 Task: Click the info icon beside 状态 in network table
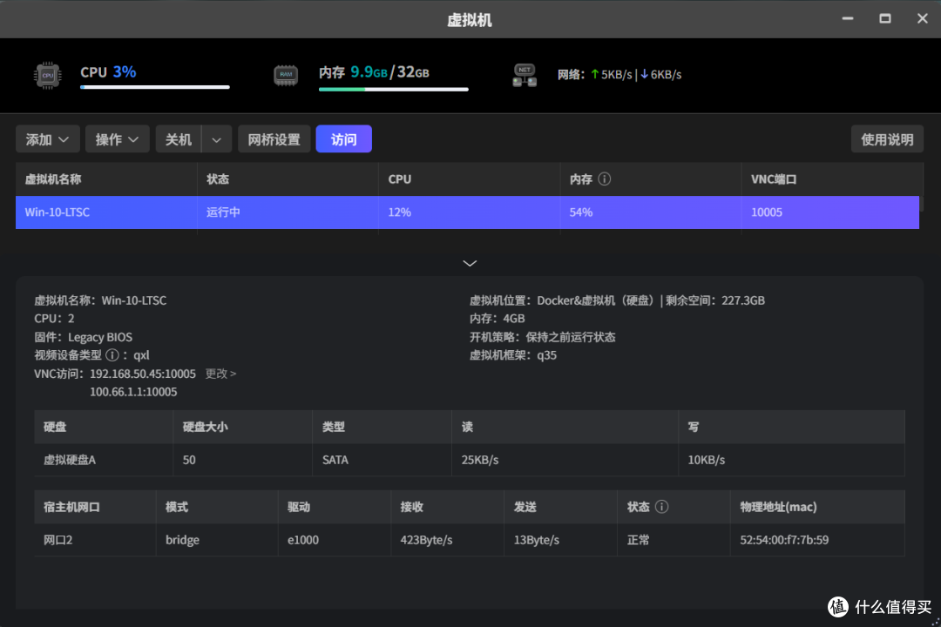point(664,506)
